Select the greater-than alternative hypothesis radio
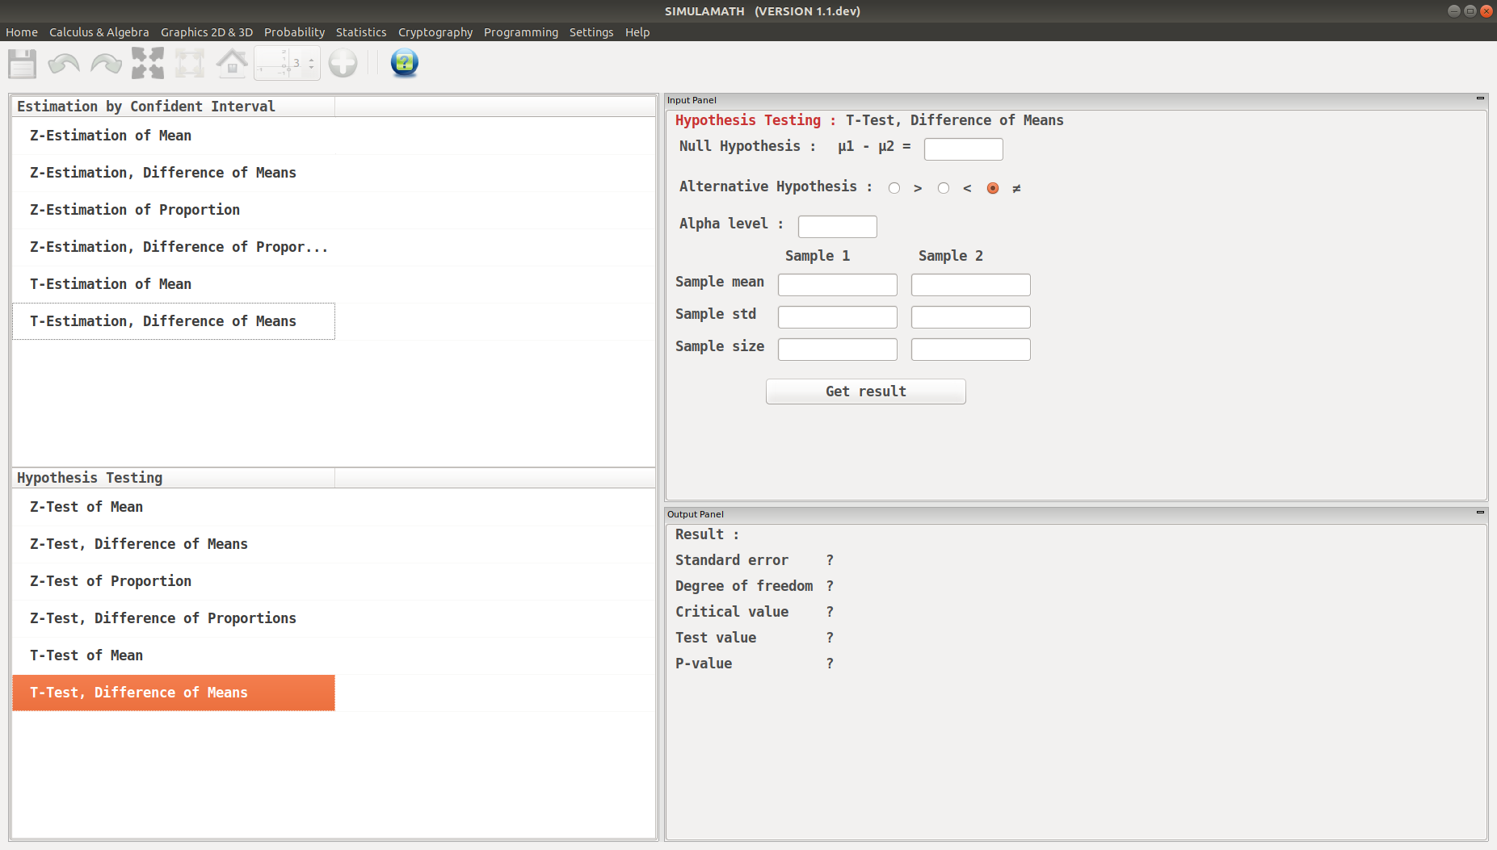 point(894,188)
